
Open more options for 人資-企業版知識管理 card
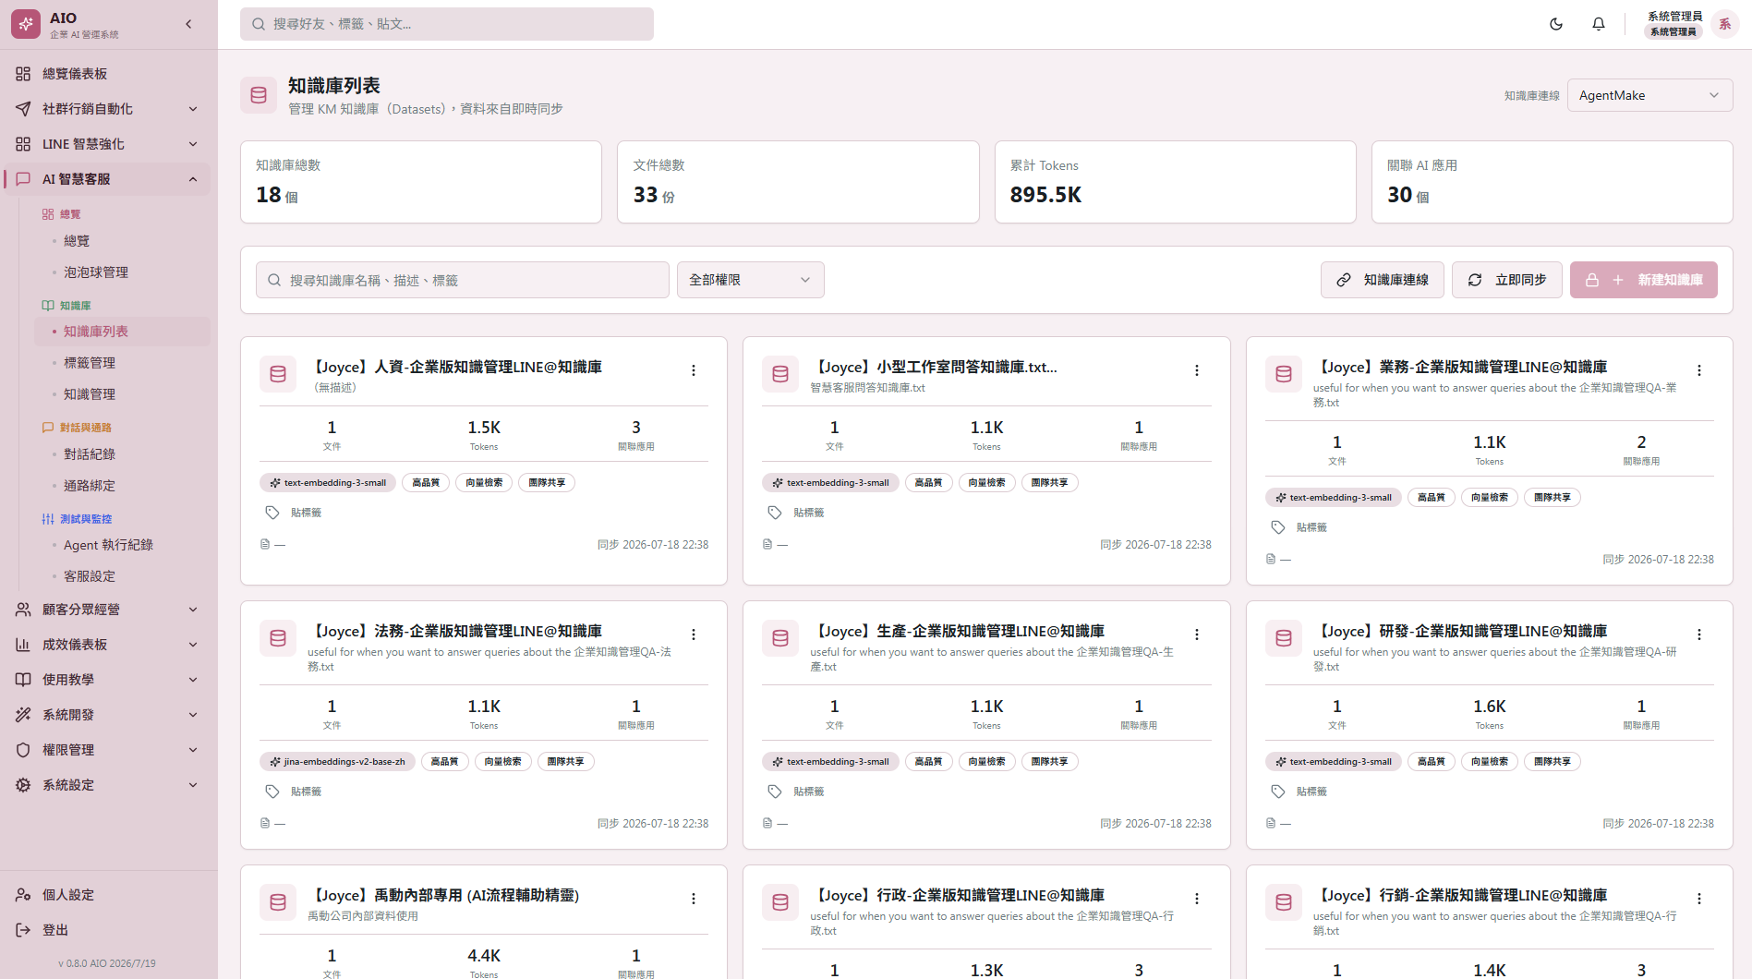coord(694,370)
